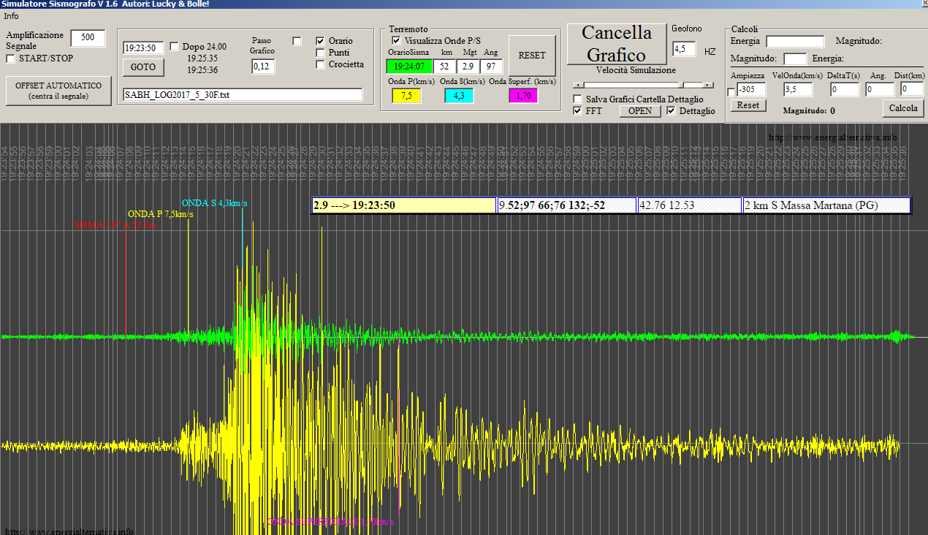Click the Energia input field in Calcoli
Viewport: 928px width, 535px height.
pyautogui.click(x=795, y=42)
